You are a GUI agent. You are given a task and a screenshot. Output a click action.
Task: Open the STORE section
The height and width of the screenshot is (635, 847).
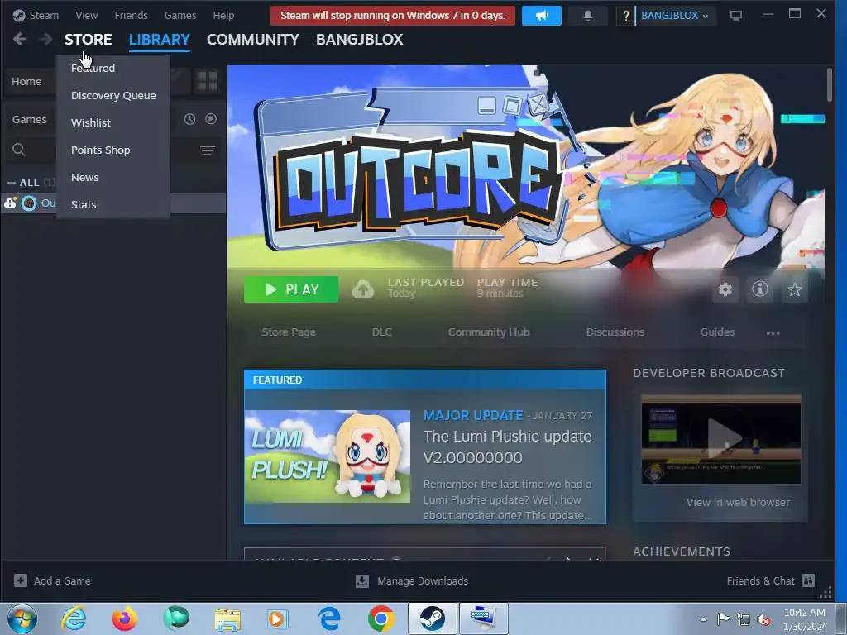pos(88,40)
